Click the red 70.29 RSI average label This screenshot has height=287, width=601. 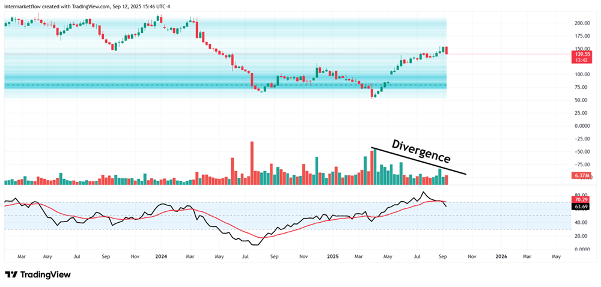tap(581, 199)
